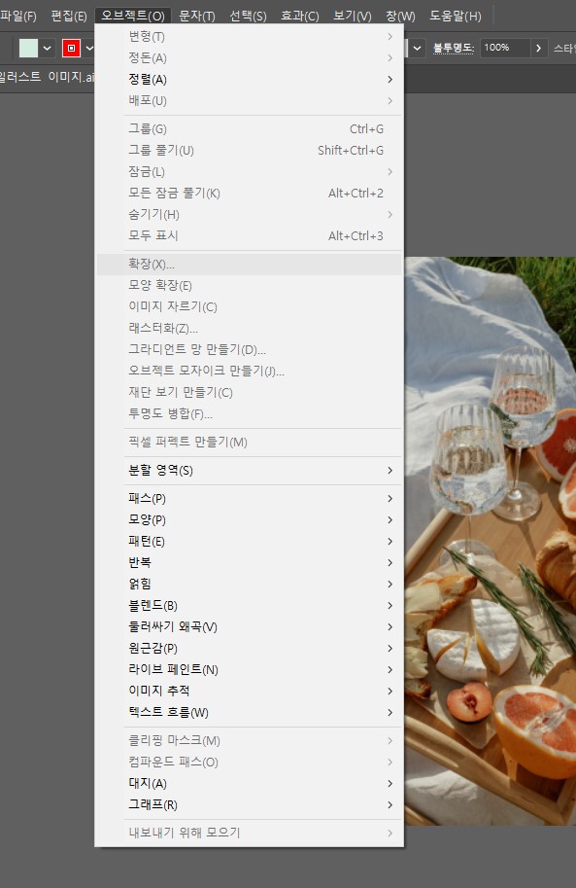Choose 모든 잠금 풀기(K)
The height and width of the screenshot is (888, 576).
[249, 194]
